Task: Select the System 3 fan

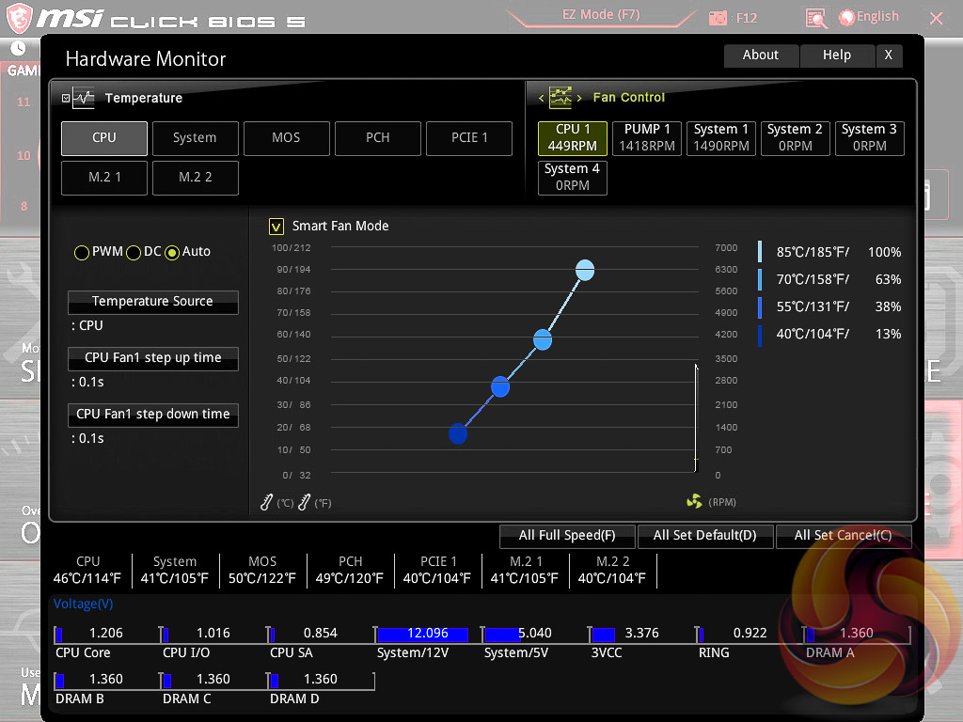Action: click(x=870, y=138)
